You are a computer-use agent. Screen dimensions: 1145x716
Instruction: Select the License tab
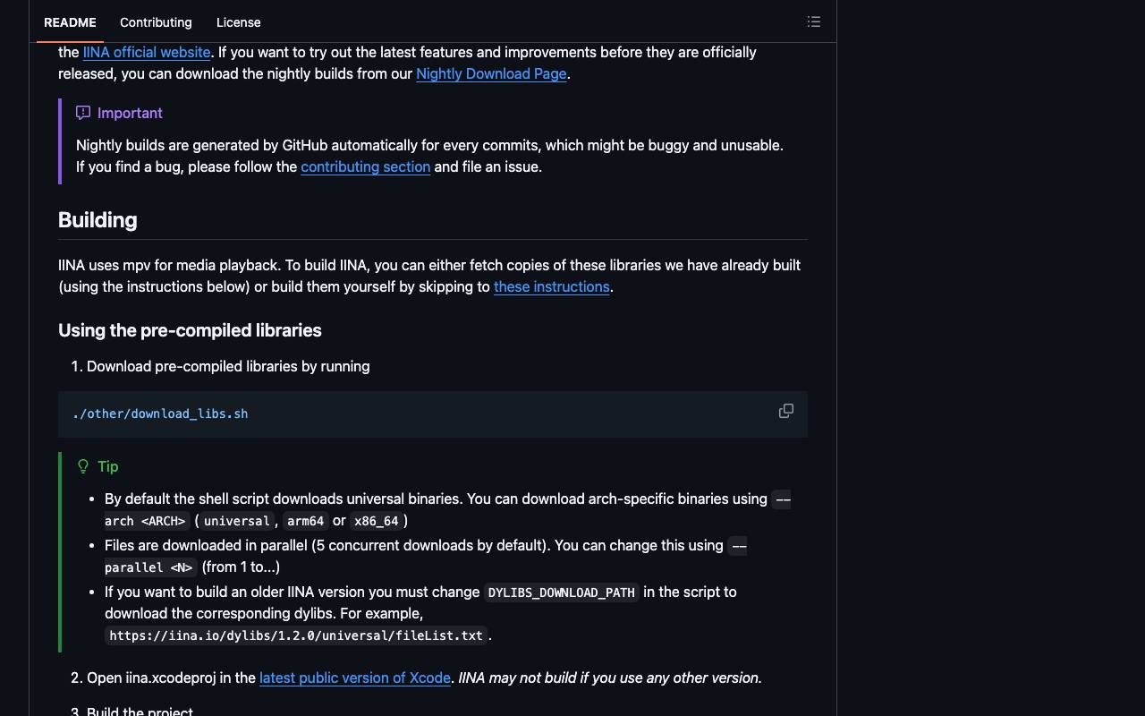coord(239,22)
